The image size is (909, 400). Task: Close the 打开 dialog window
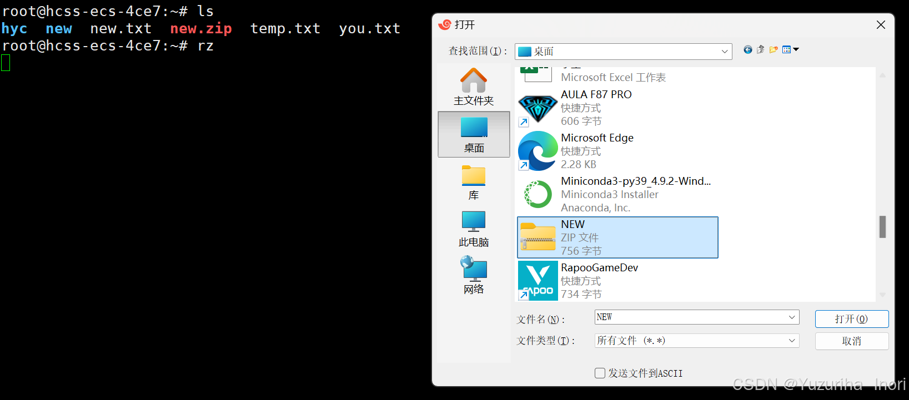click(881, 25)
